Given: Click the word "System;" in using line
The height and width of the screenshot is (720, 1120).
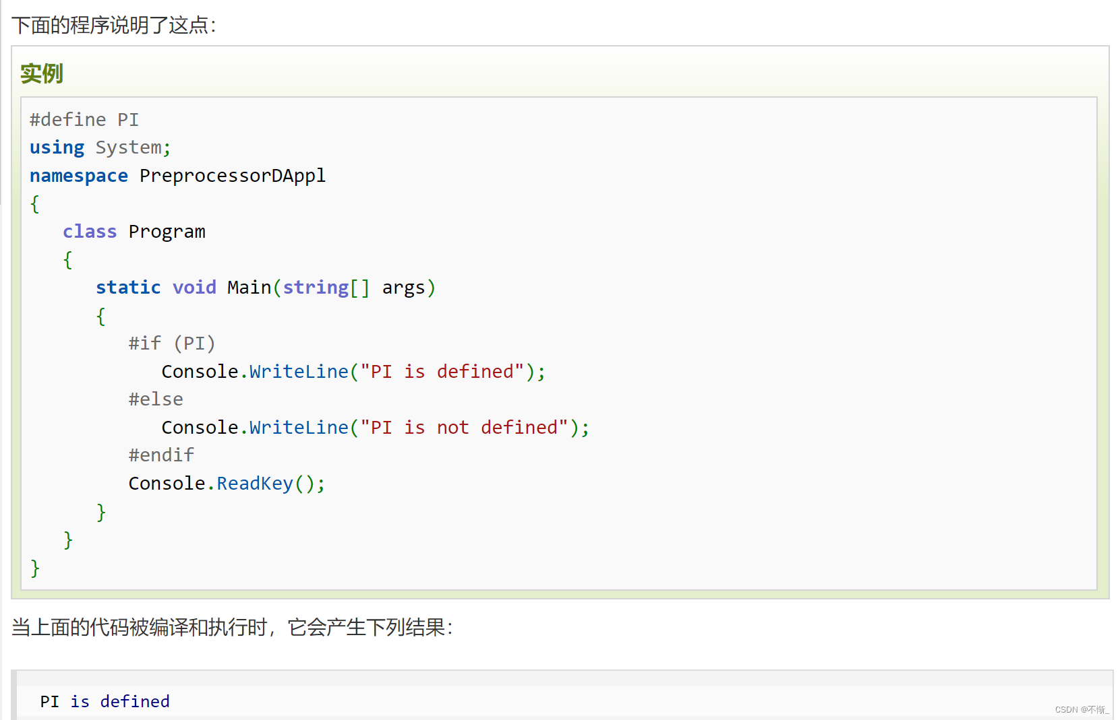Looking at the screenshot, I should point(134,148).
